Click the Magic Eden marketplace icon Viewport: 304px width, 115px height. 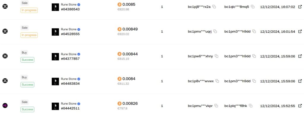pyautogui.click(x=5, y=106)
